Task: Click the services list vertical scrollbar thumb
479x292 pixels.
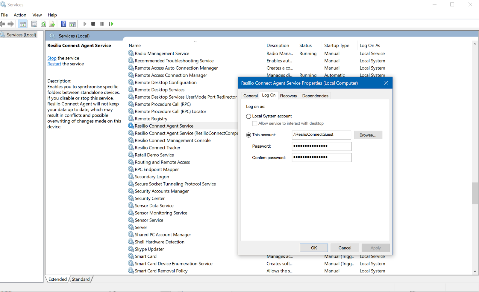Action: point(475,193)
